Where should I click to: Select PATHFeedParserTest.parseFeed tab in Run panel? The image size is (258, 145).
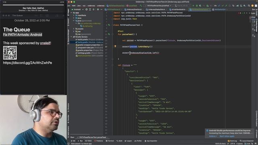coord(92,137)
